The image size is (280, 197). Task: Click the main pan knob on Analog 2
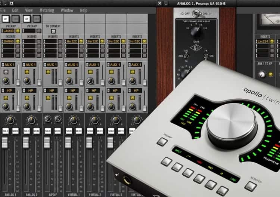(x=31, y=120)
